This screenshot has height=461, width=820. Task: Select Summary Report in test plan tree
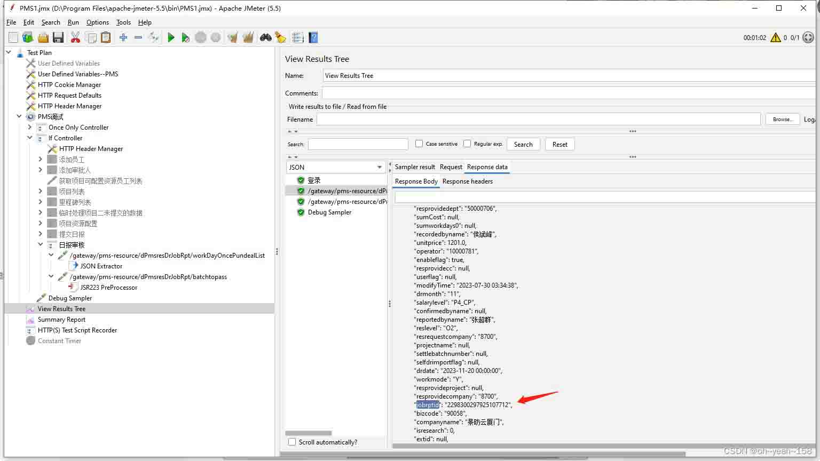pyautogui.click(x=61, y=319)
